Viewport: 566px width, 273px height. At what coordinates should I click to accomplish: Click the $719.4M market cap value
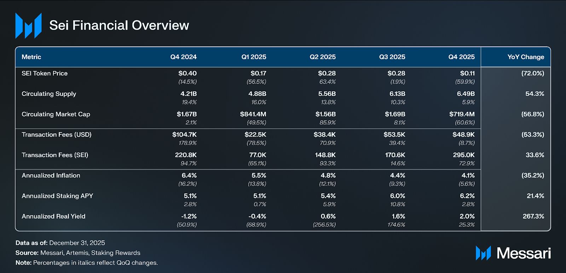462,114
